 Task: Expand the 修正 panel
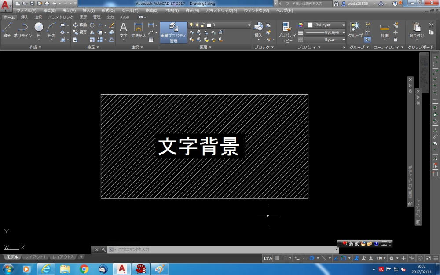93,47
